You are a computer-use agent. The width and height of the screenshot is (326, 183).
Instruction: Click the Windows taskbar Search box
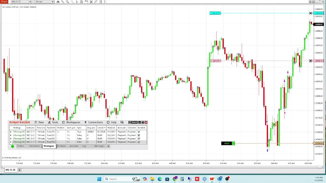122,179
